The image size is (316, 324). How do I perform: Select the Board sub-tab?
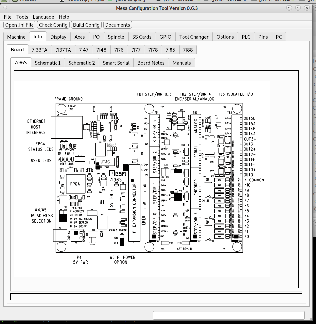point(17,50)
